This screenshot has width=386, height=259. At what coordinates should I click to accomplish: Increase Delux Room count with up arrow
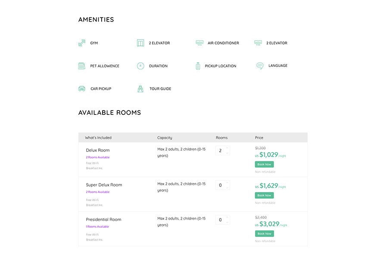coord(227,148)
